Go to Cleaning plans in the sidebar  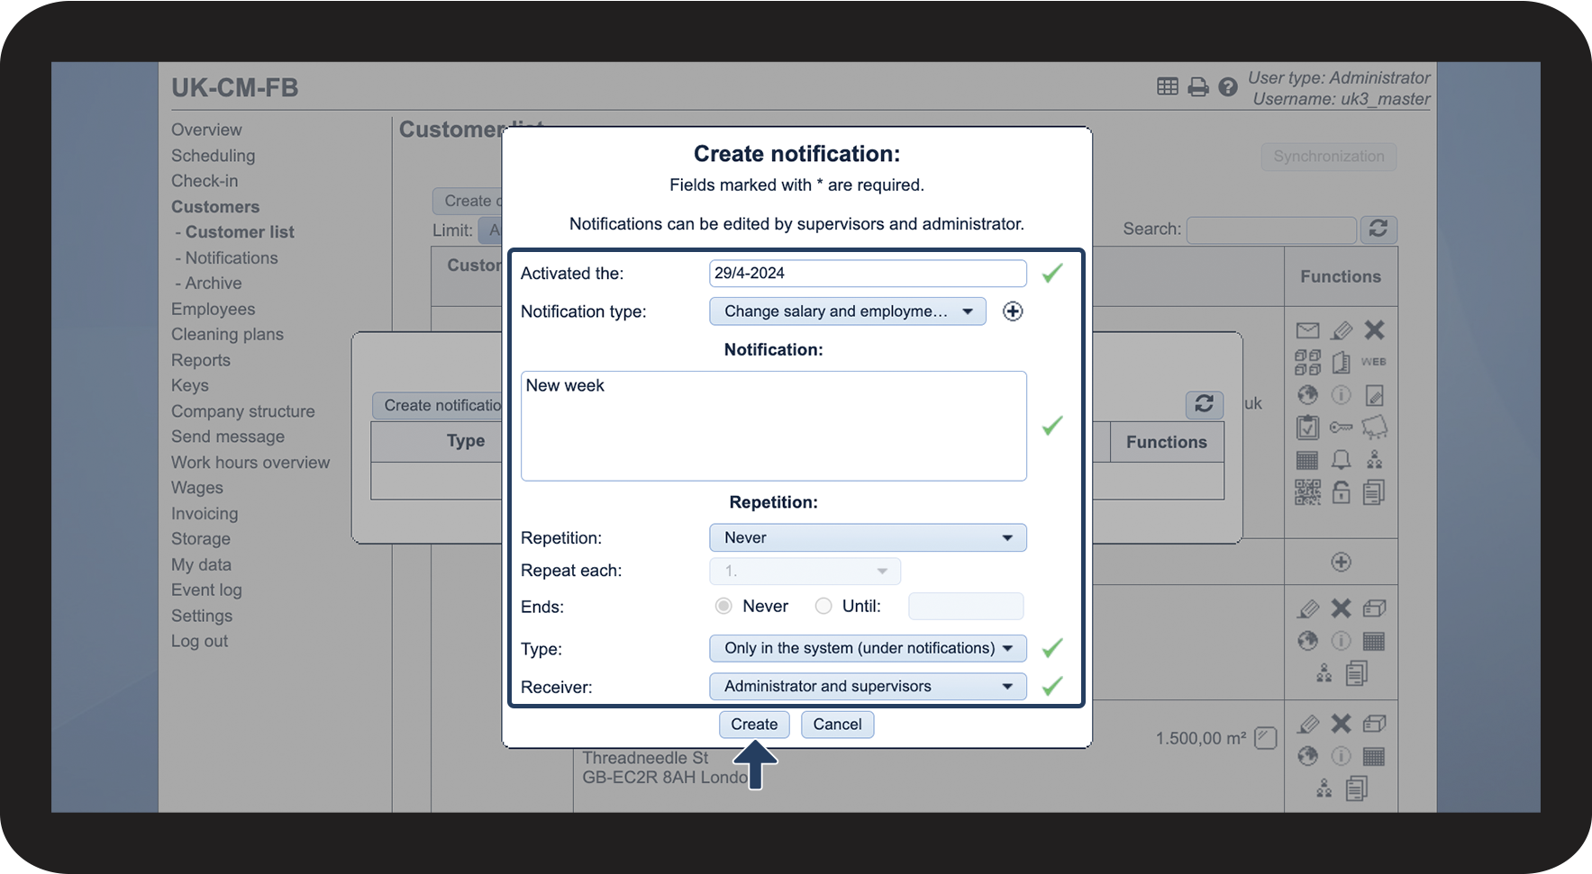point(227,334)
